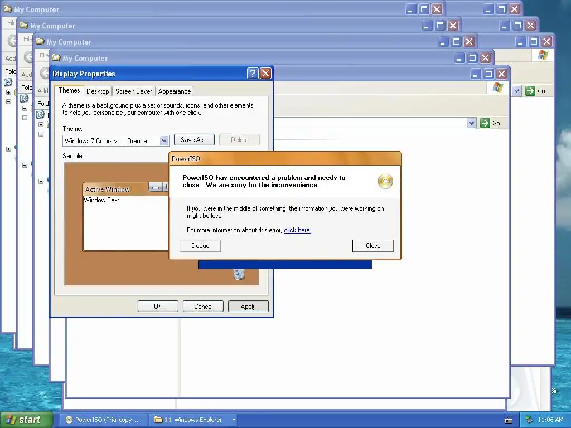Click the Back arrow in the backmost My Computer window
This screenshot has width=571, height=428.
click(x=12, y=40)
